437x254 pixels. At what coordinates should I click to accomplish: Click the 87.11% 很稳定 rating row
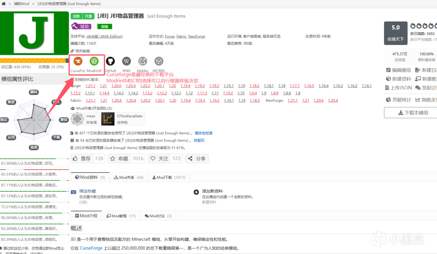tap(34, 185)
